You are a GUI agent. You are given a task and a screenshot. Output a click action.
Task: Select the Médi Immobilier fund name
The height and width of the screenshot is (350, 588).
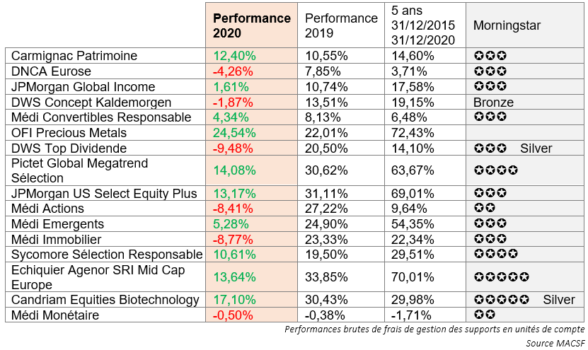[x=57, y=240]
